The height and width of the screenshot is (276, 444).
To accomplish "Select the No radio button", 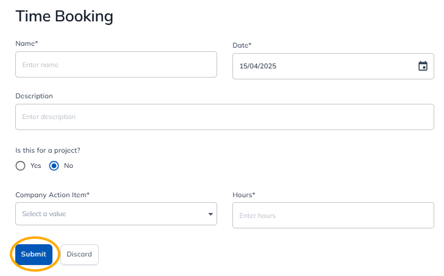I will [x=54, y=165].
